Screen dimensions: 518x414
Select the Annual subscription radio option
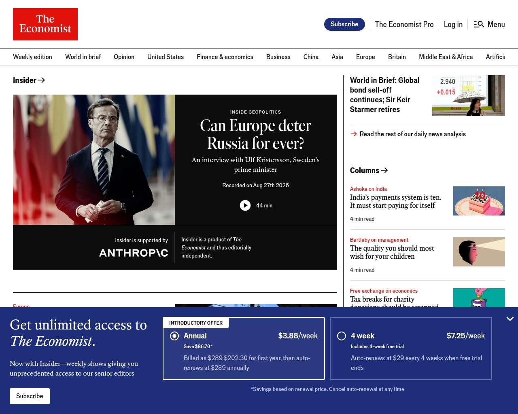pyautogui.click(x=174, y=336)
